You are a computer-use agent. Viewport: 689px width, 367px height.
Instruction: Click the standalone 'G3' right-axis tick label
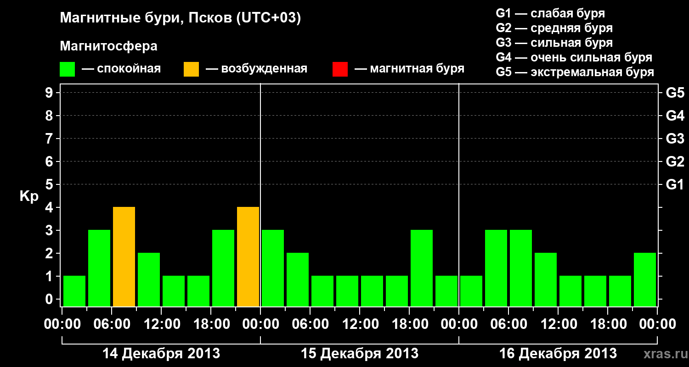tap(675, 139)
